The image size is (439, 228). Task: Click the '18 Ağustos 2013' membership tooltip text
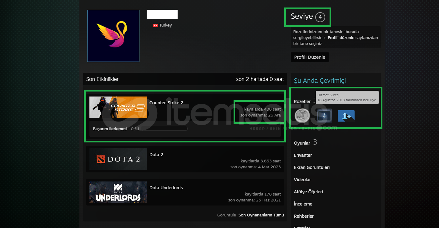click(347, 100)
